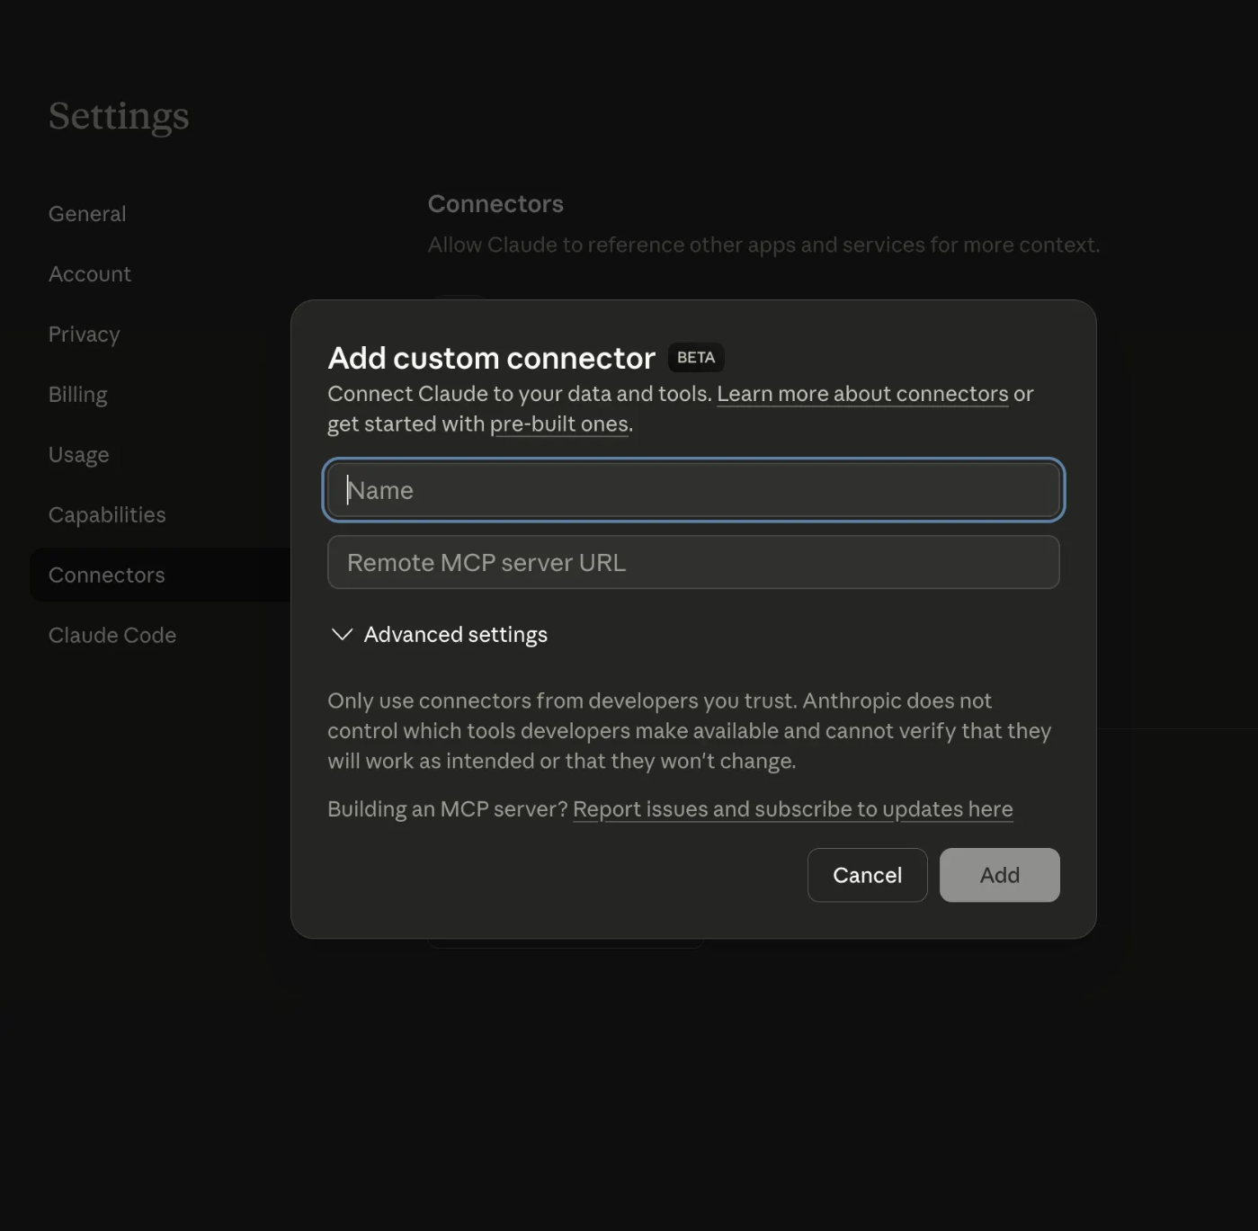Focus the Name input field

coord(692,490)
